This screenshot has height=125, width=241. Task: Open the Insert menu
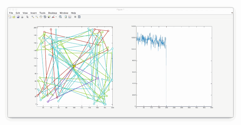[33, 13]
